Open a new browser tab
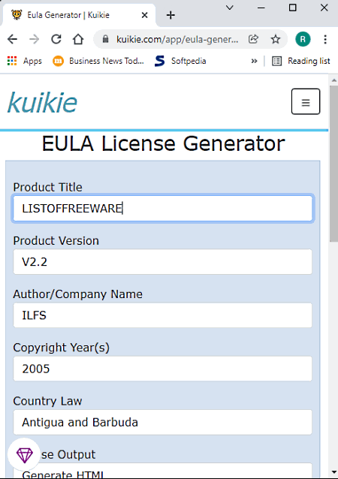Viewport: 338px width, 479px height. click(x=171, y=15)
